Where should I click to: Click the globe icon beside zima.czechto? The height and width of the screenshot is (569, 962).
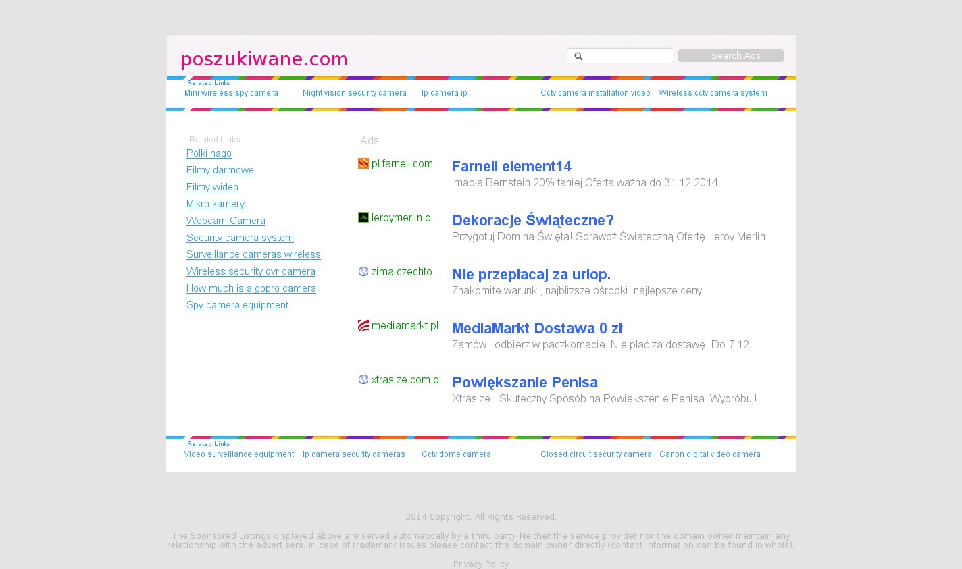(x=363, y=271)
